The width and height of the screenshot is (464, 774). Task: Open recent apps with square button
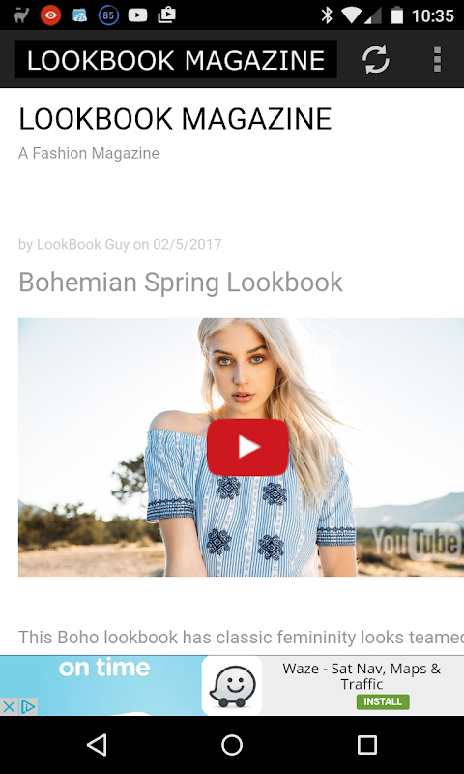pyautogui.click(x=367, y=745)
